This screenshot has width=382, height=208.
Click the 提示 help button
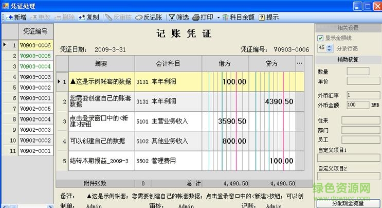click(269, 18)
